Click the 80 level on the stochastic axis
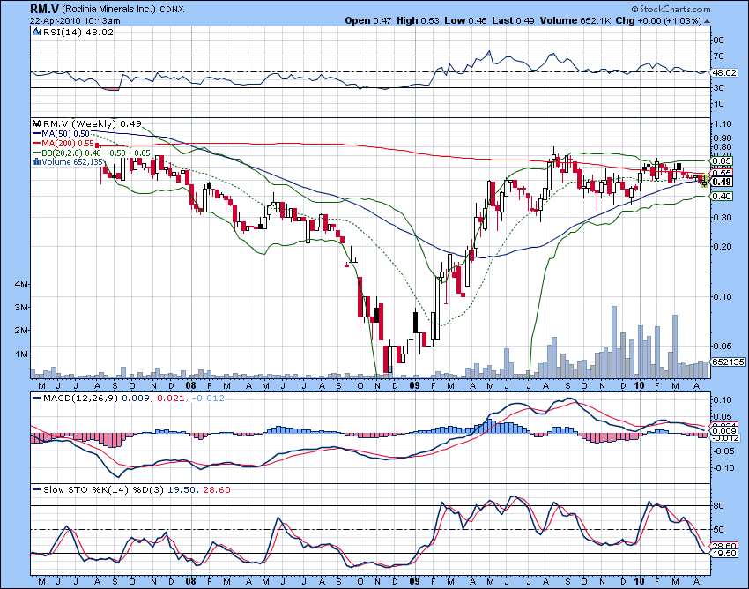 (718, 505)
